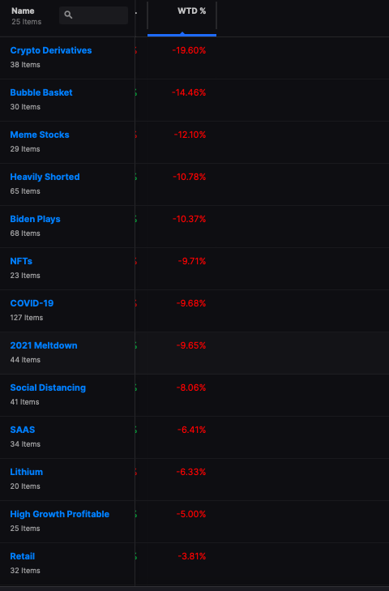This screenshot has height=591, width=389.
Task: Select the -19.60% WTD value cell
Action: [189, 50]
